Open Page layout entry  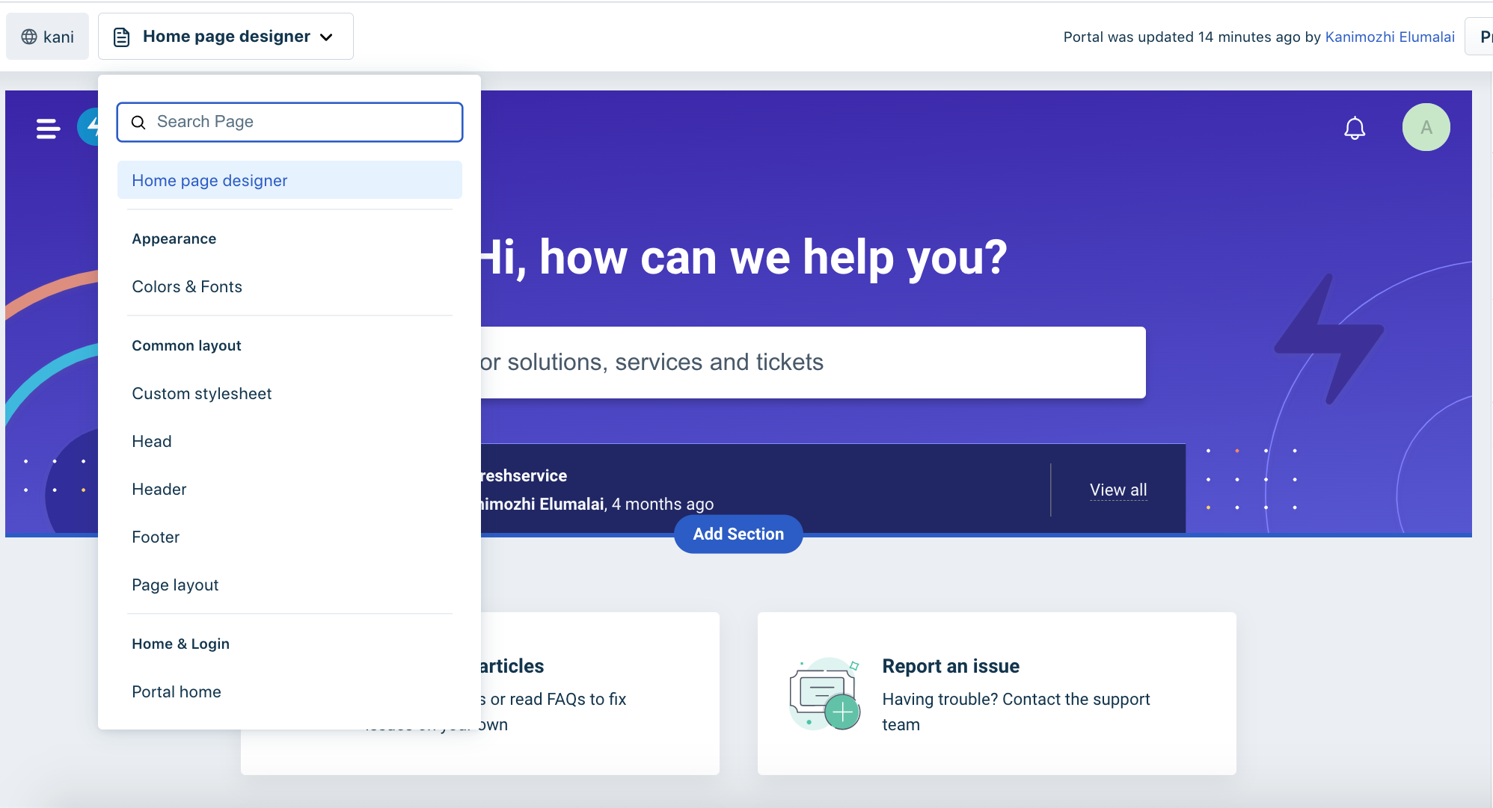175,585
